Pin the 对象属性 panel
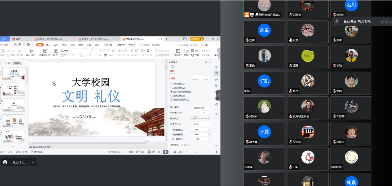The width and height of the screenshot is (392, 186). 206,62
